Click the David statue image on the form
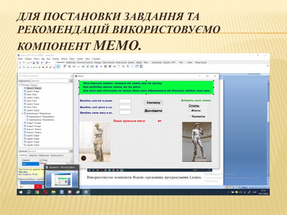The image size is (287, 215). point(197,142)
